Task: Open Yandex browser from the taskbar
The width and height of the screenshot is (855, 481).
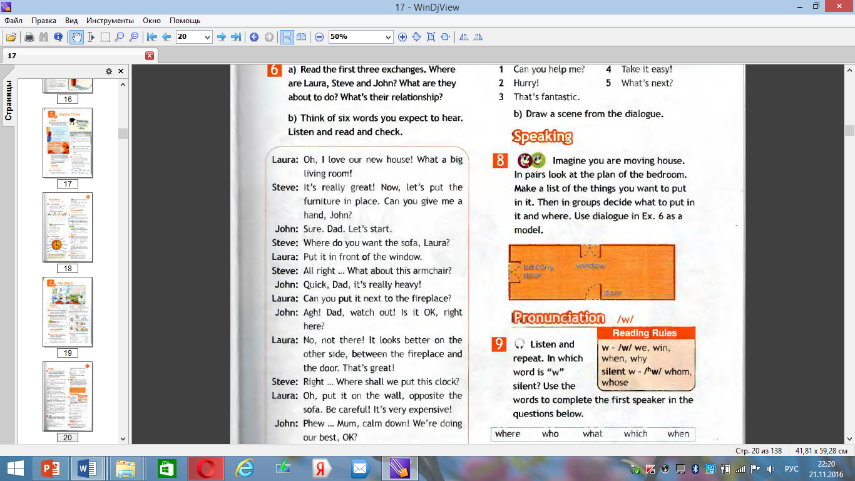Action: (x=322, y=468)
